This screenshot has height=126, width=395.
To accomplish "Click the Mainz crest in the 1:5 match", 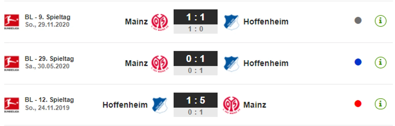I will [x=231, y=105].
